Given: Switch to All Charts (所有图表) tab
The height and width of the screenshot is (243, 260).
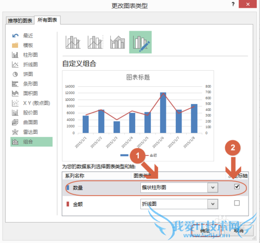Looking at the screenshot, I should coord(47,20).
